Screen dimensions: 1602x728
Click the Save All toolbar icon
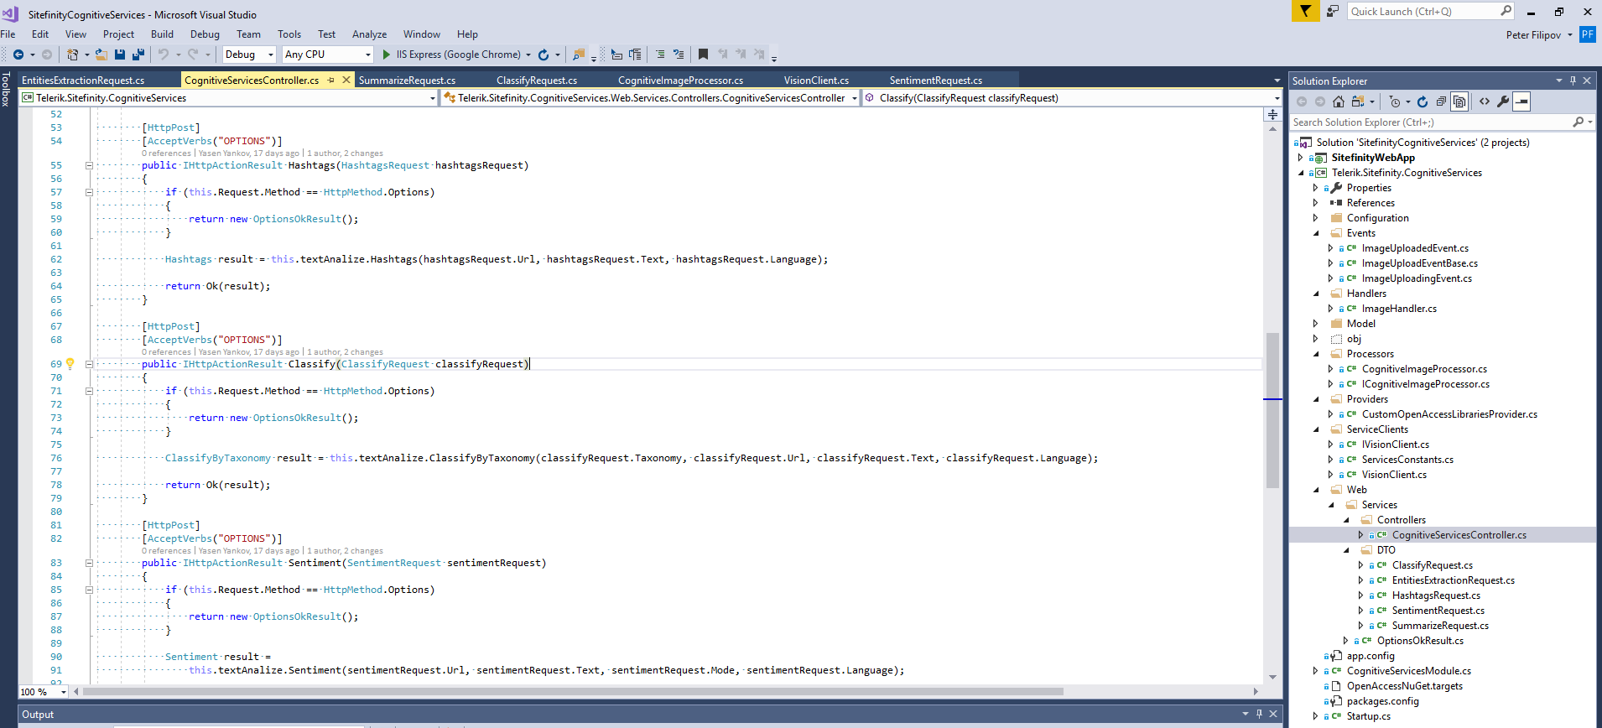pos(138,55)
